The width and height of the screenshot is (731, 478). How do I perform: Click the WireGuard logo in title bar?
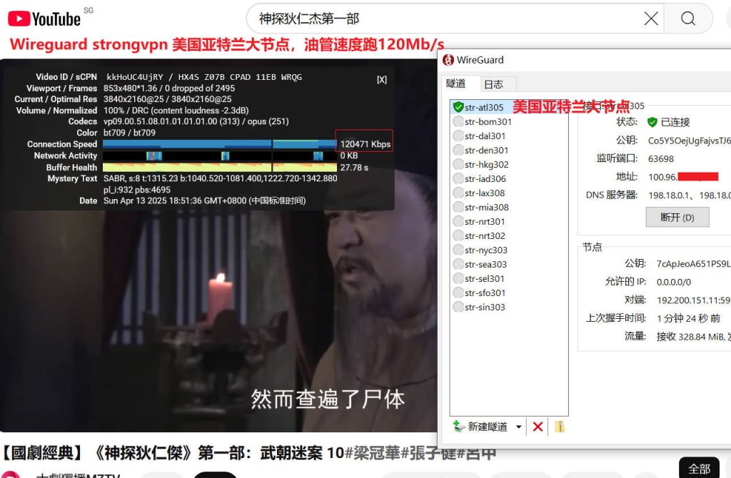tap(448, 60)
